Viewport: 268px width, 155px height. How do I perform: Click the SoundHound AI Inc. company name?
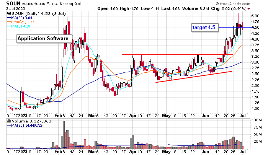pos(40,3)
